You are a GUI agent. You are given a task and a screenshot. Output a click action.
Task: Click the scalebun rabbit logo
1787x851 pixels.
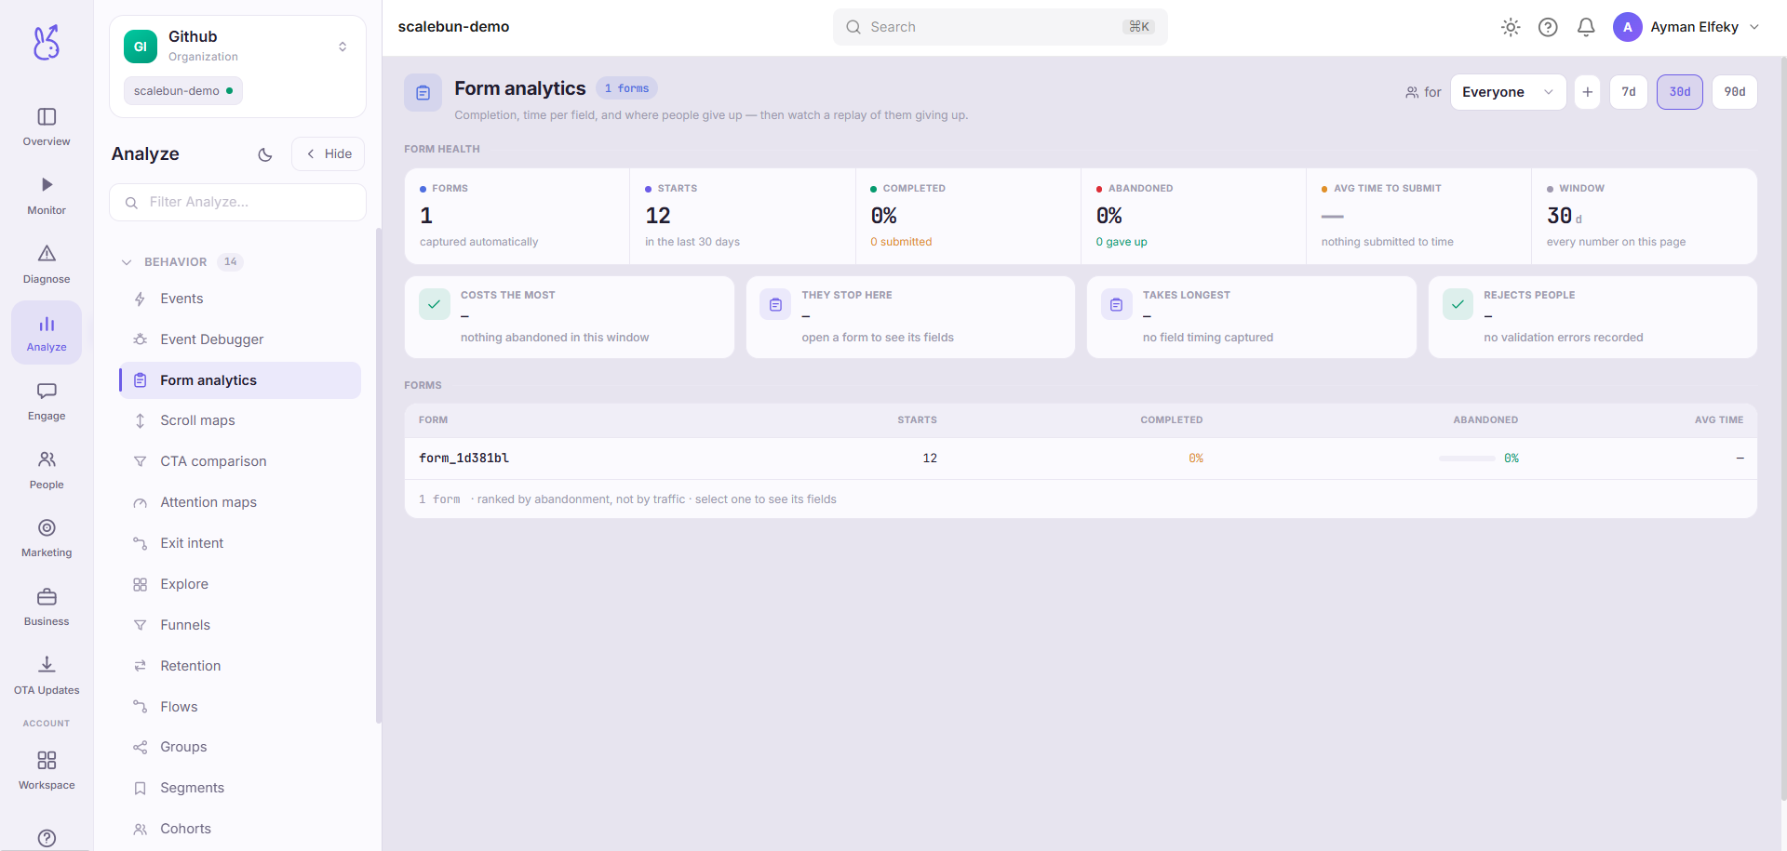coord(47,43)
